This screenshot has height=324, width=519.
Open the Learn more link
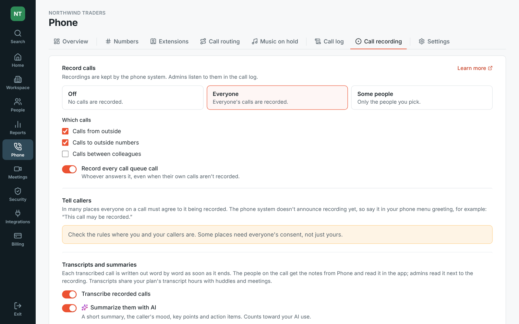point(475,68)
